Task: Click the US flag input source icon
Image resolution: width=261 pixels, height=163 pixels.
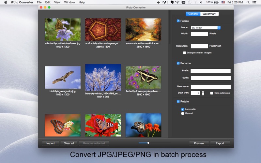Action: point(223,2)
